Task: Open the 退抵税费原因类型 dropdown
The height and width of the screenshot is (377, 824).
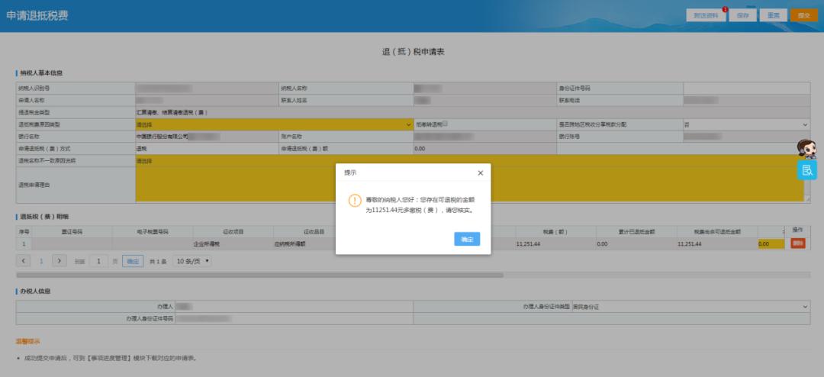Action: click(275, 124)
